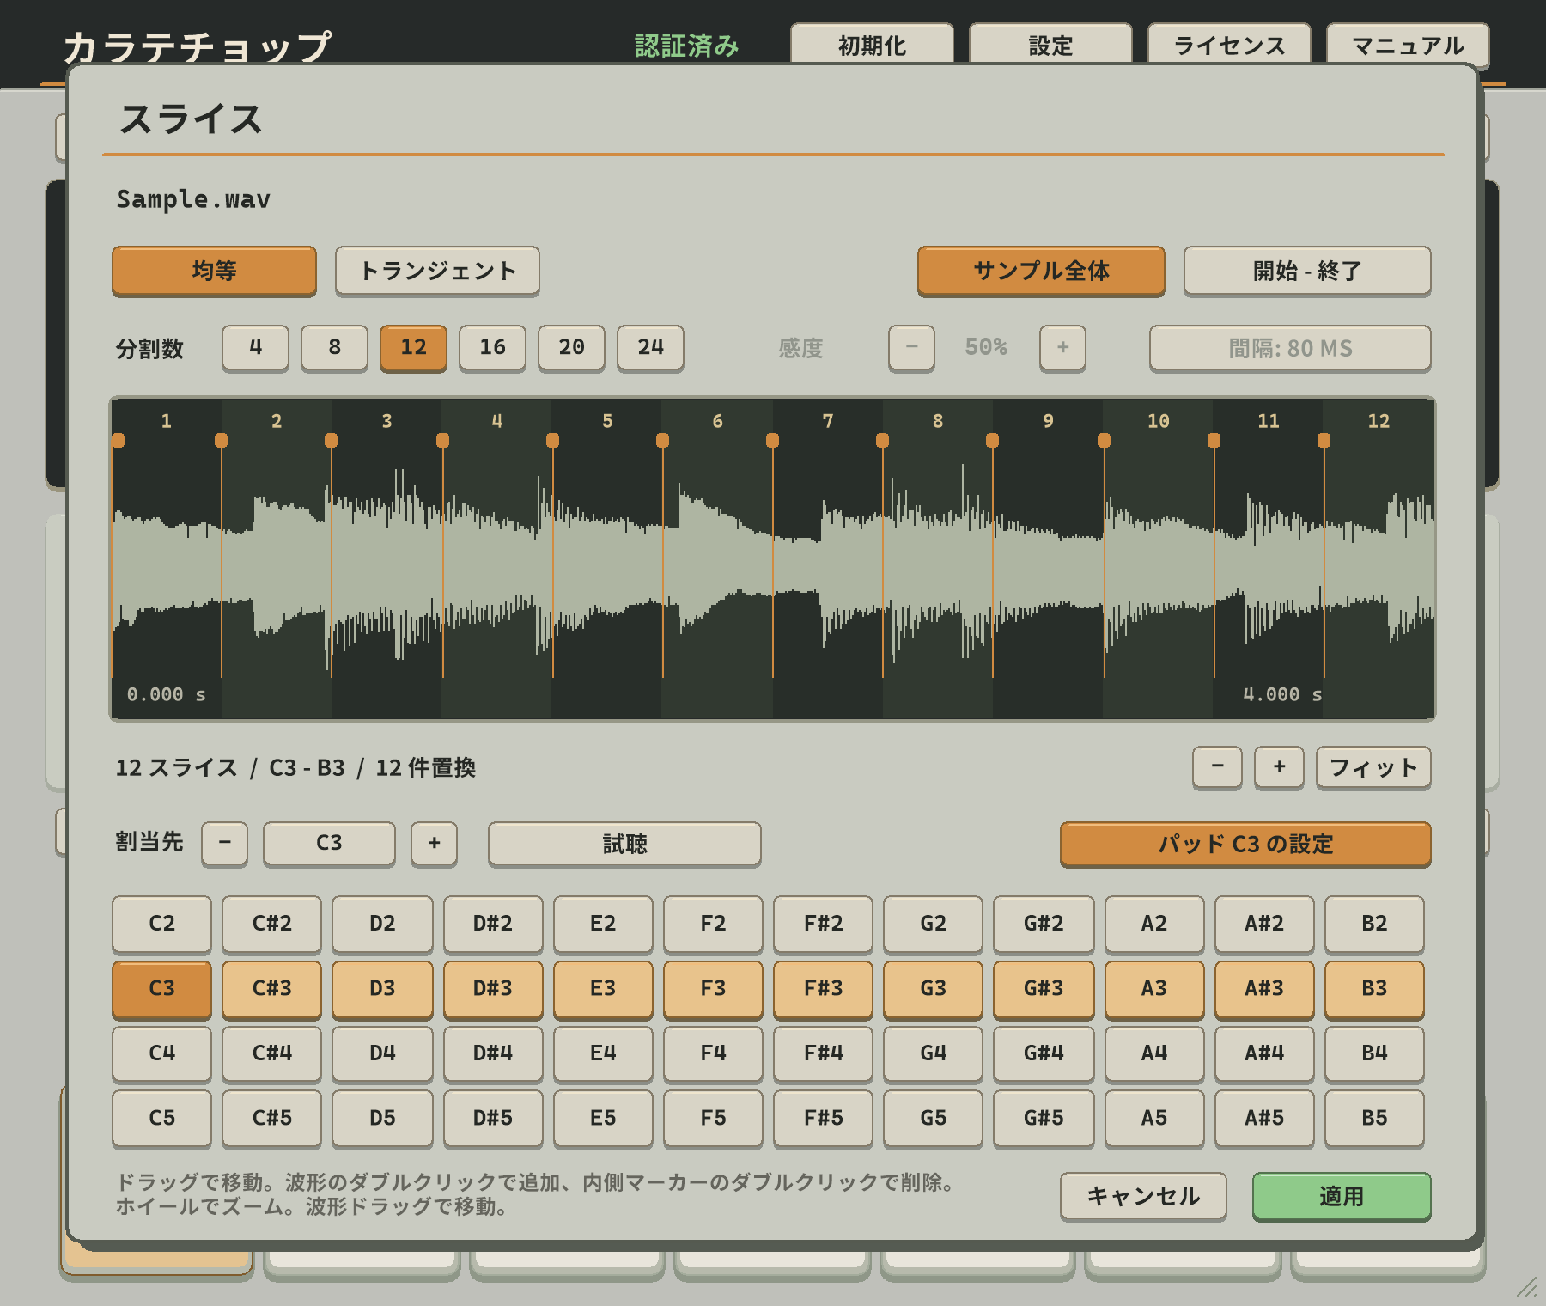
Task: Click 適用 to apply slices
Action: [1342, 1195]
